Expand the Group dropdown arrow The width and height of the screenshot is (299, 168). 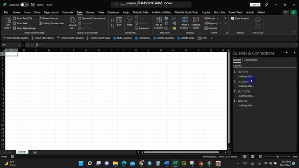point(218,18)
